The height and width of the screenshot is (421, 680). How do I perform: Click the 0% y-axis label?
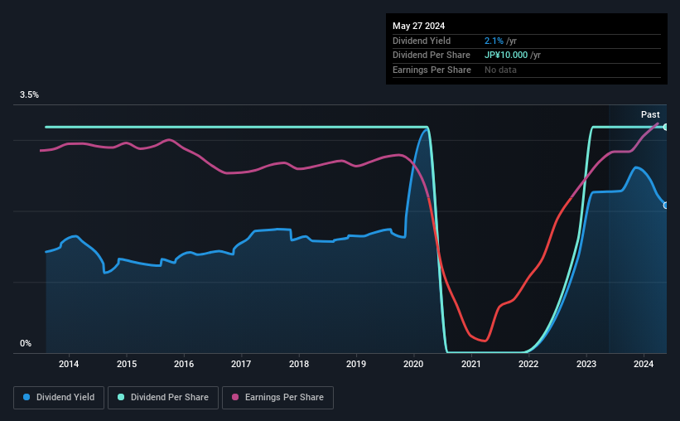[x=26, y=343]
